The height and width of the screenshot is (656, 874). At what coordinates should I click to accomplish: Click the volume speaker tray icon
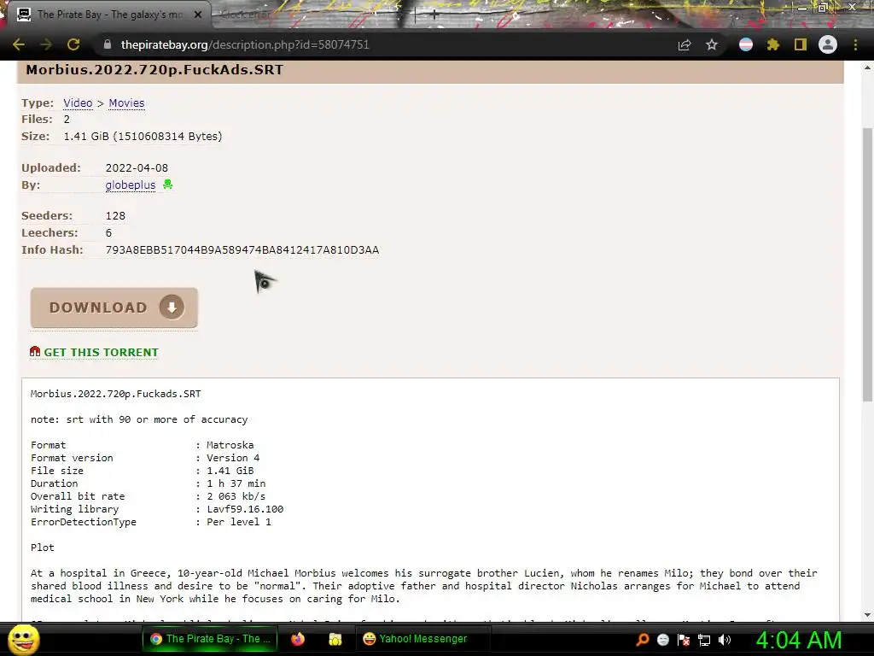725,640
